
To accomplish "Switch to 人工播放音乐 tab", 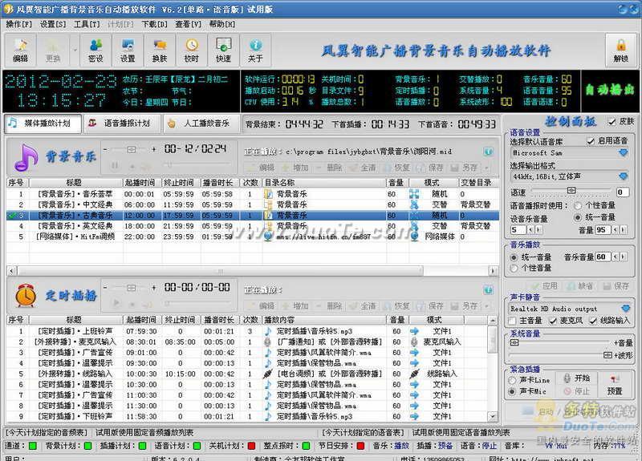I will (x=201, y=123).
